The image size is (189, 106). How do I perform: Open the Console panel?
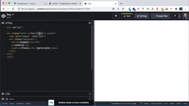coord(5,103)
